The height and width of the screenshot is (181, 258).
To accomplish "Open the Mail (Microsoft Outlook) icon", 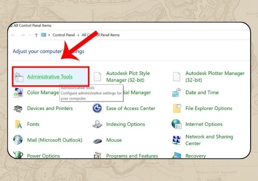I will click(x=18, y=140).
